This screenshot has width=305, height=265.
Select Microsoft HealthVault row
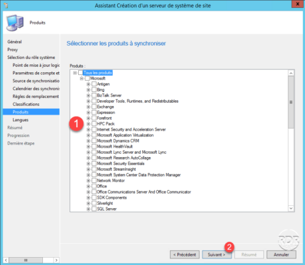click(115, 146)
